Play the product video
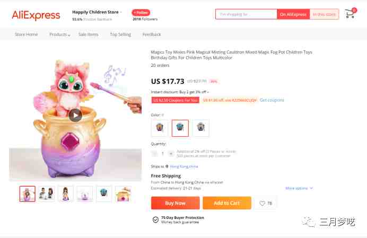Screen dimensions: 367x238 (x=75, y=115)
